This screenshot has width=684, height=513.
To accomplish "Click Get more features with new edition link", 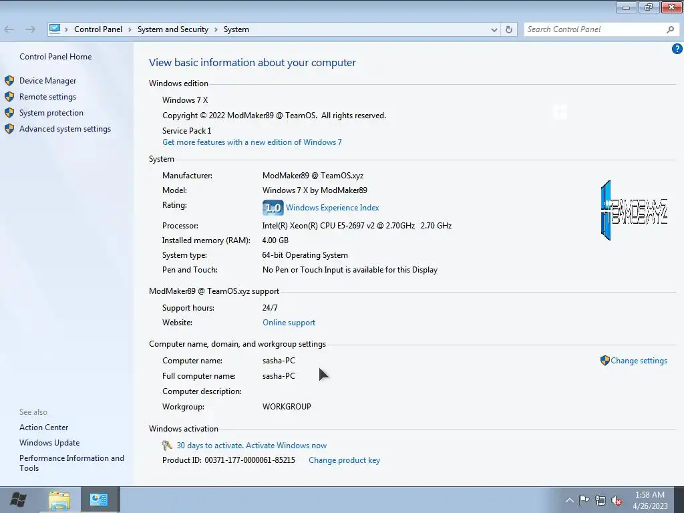I will pyautogui.click(x=252, y=142).
